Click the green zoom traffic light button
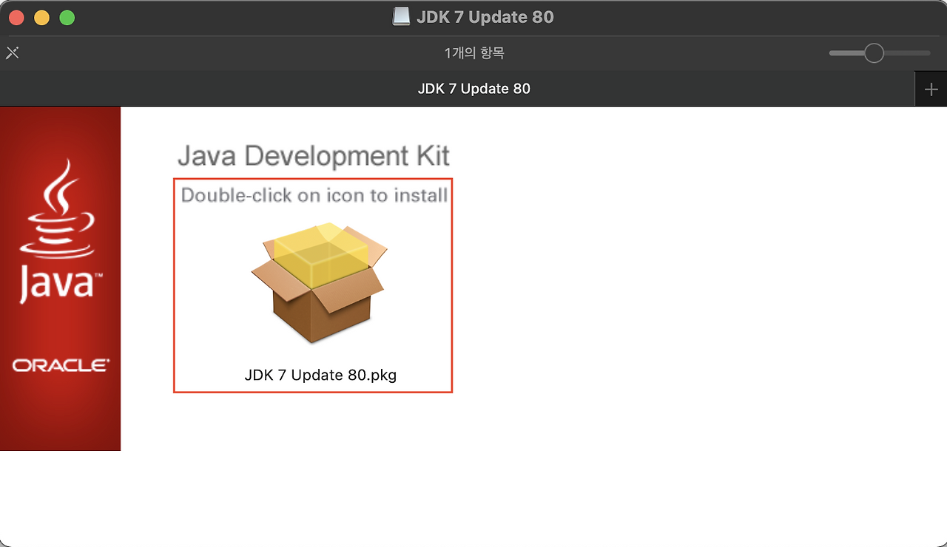The image size is (947, 547). click(67, 16)
